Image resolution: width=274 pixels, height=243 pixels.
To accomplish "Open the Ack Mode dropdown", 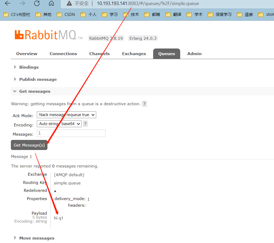I will point(67,115).
